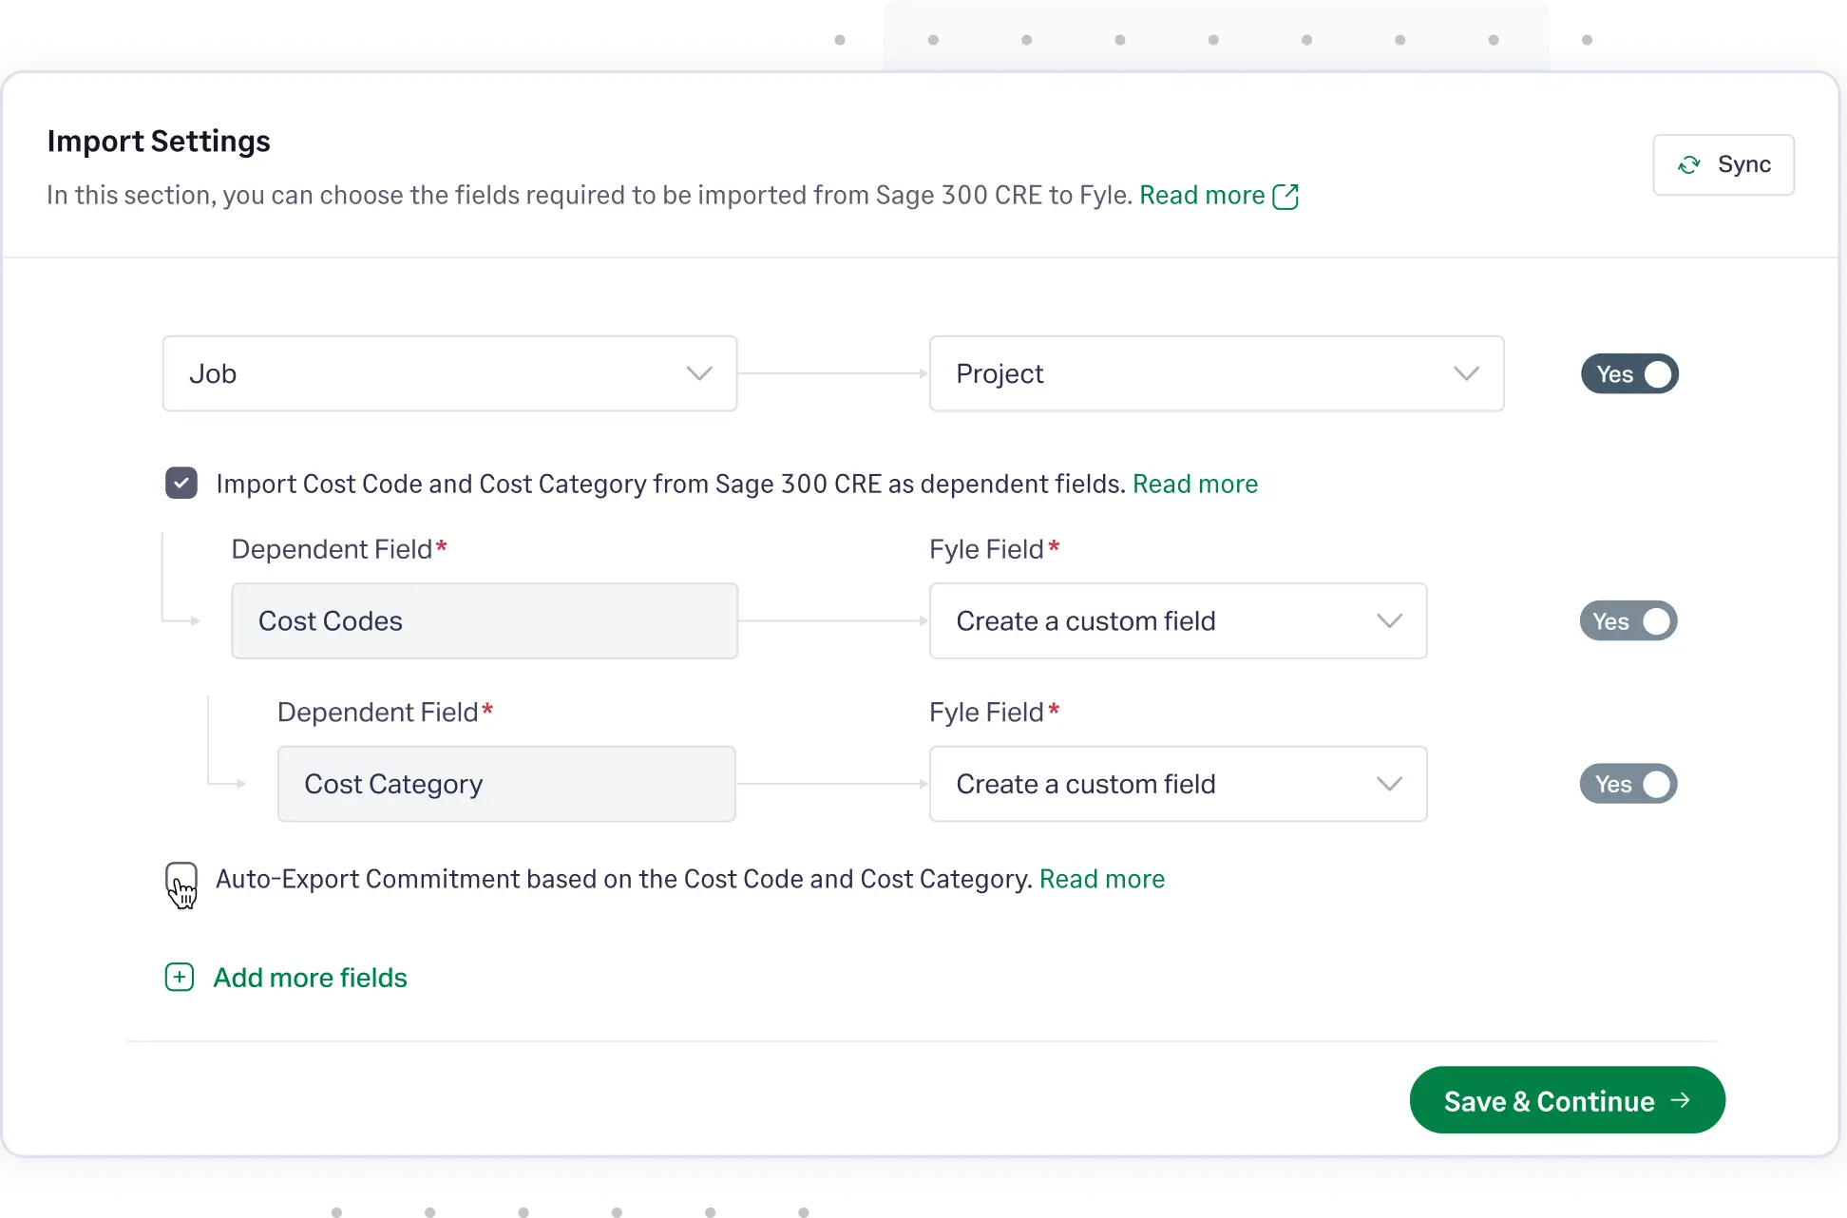This screenshot has height=1218, width=1847.
Task: Open the Read more link after Import Settings description
Action: point(1201,195)
